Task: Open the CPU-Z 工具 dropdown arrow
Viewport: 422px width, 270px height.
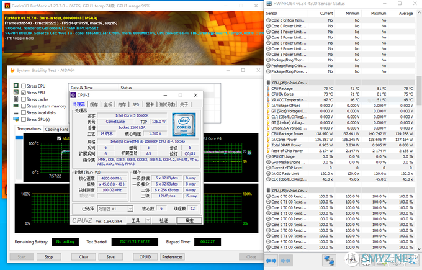Action: [148, 220]
